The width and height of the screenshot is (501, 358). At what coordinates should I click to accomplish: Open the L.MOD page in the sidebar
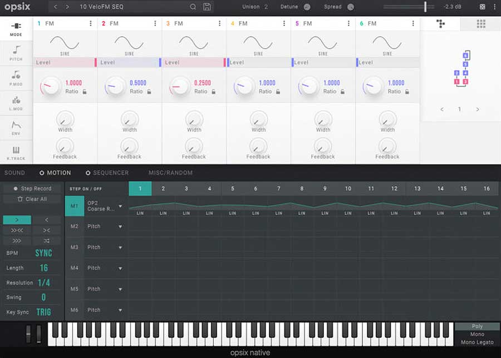pos(16,103)
